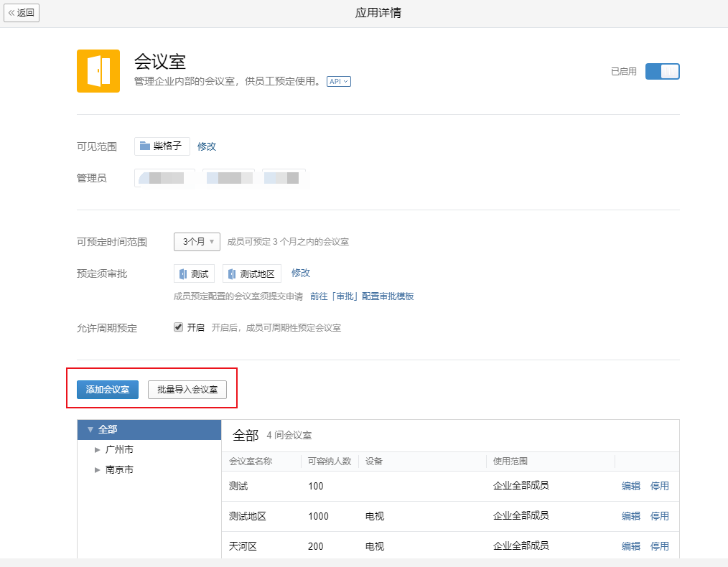Expand the 广州市 tree node arrow
Image resolution: width=728 pixels, height=567 pixels.
pyautogui.click(x=97, y=449)
